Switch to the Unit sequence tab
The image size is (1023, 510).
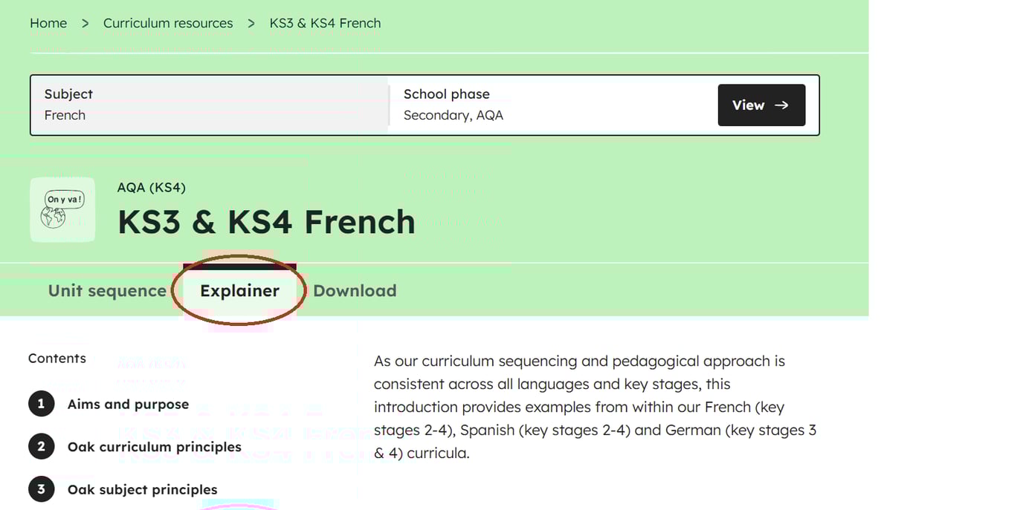[106, 290]
